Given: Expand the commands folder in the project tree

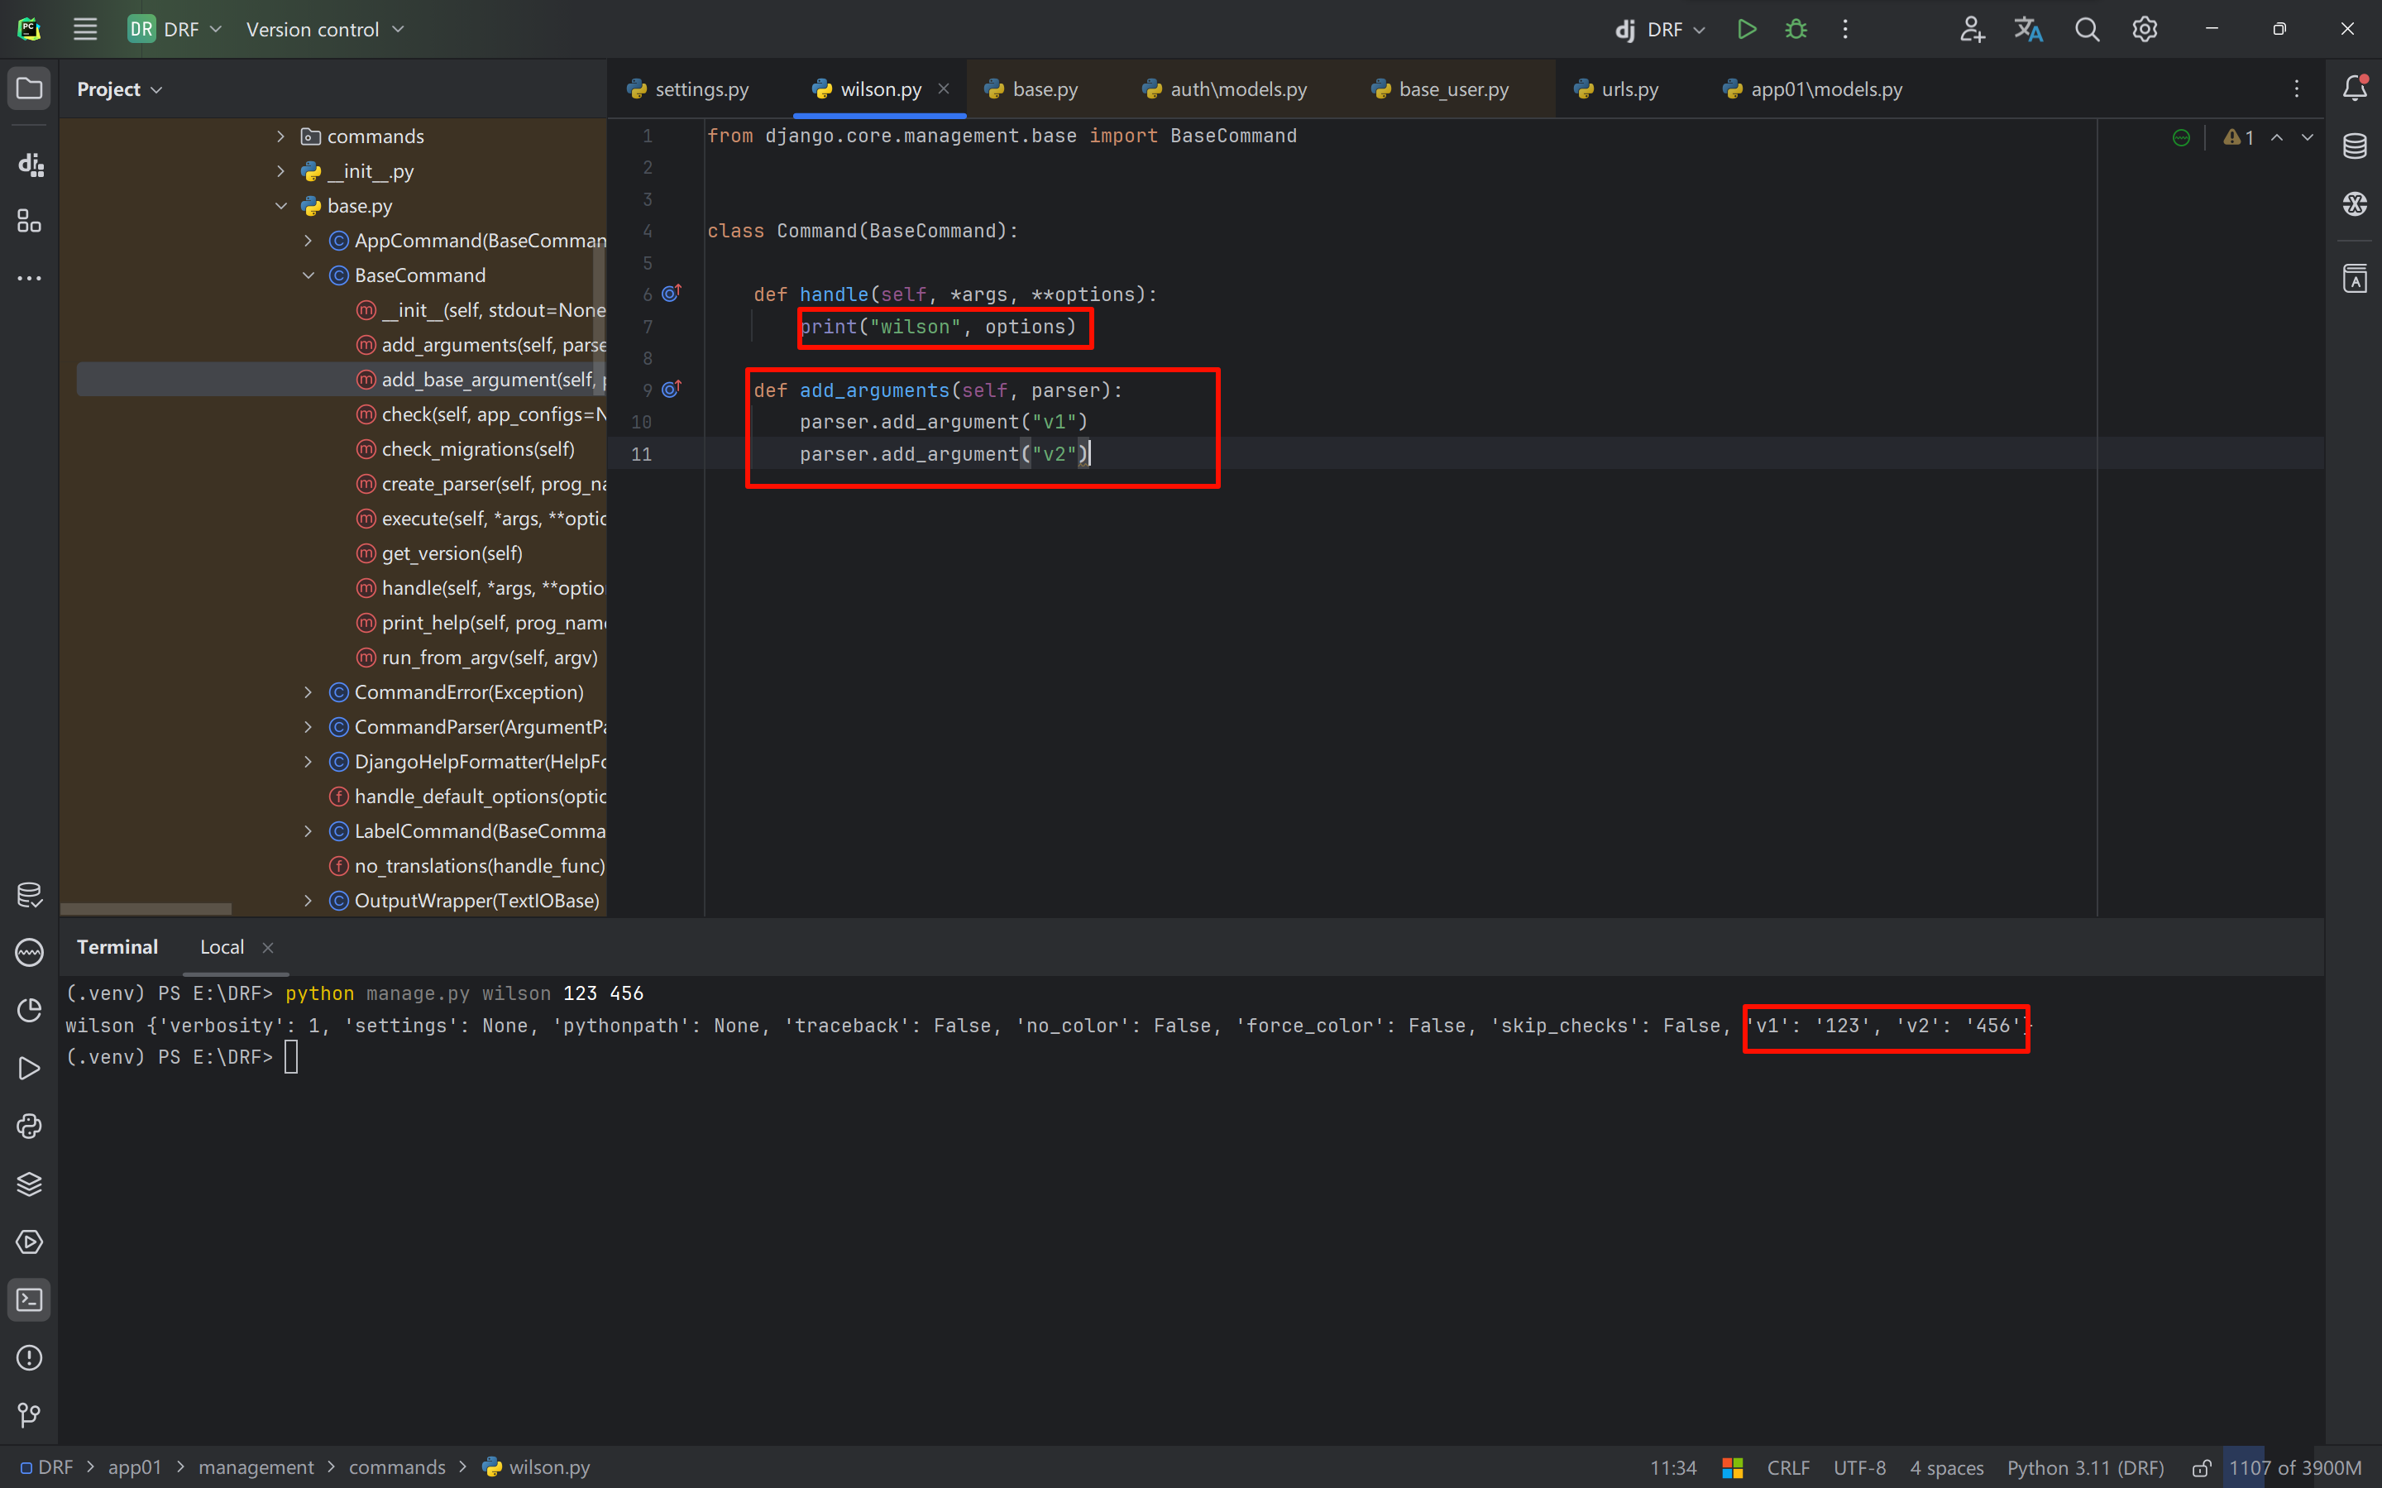Looking at the screenshot, I should coord(280,136).
